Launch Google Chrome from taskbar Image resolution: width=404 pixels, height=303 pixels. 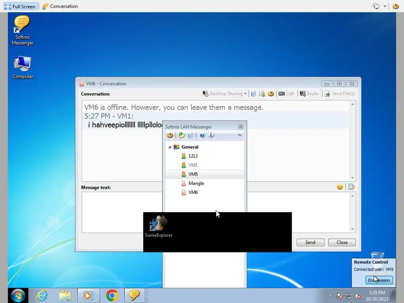(112, 295)
